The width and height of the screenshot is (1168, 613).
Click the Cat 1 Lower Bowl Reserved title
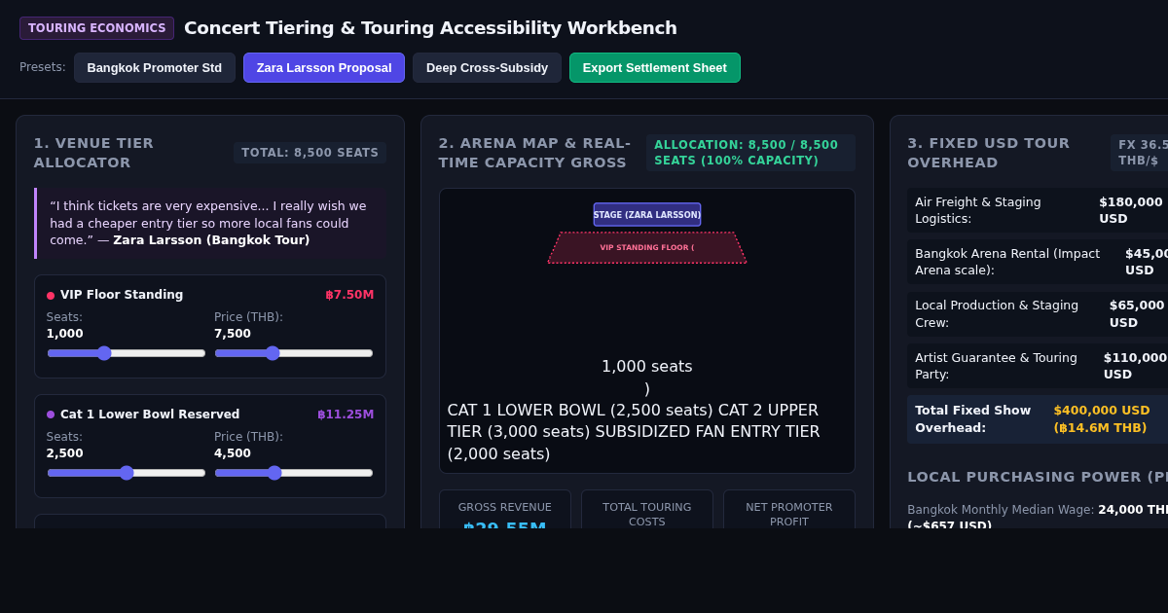[150, 415]
